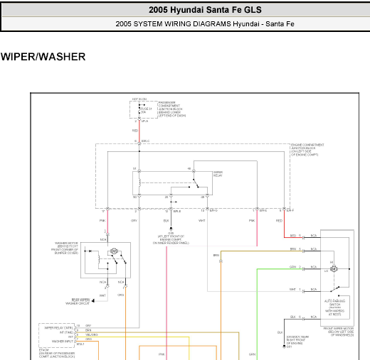
Task: Click the "REAR WIPER/WASHER CIRCUIT" reference text
Action: [78, 302]
